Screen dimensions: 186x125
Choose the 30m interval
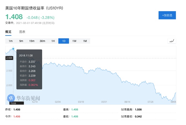point(42,41)
